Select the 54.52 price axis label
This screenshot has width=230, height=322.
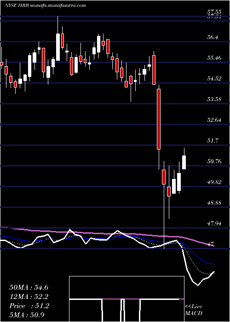[215, 79]
